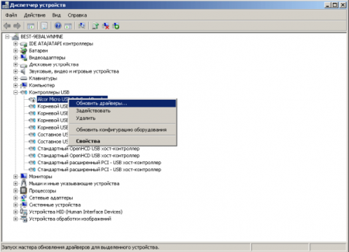Maximize the Диспетчер устройств window
Screen dimensions: 349x252
(x=335, y=5)
